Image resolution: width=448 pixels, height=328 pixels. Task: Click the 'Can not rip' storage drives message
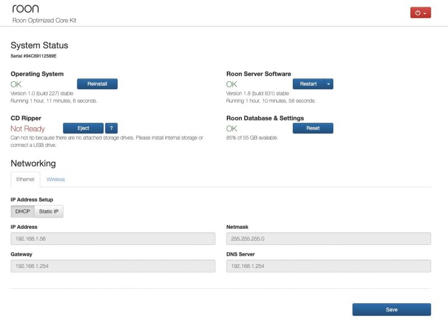(107, 141)
